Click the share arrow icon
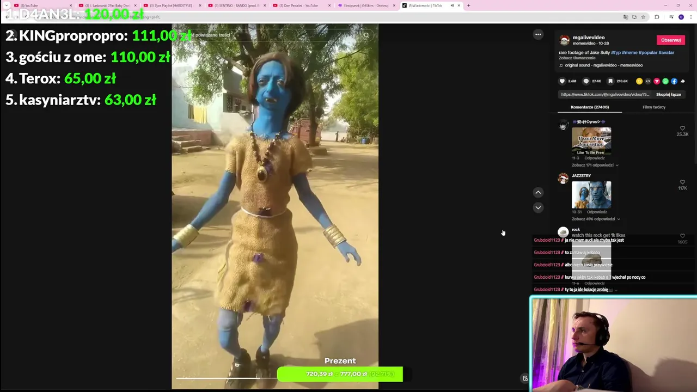Screen dimensions: 697x392 [x=682, y=81]
